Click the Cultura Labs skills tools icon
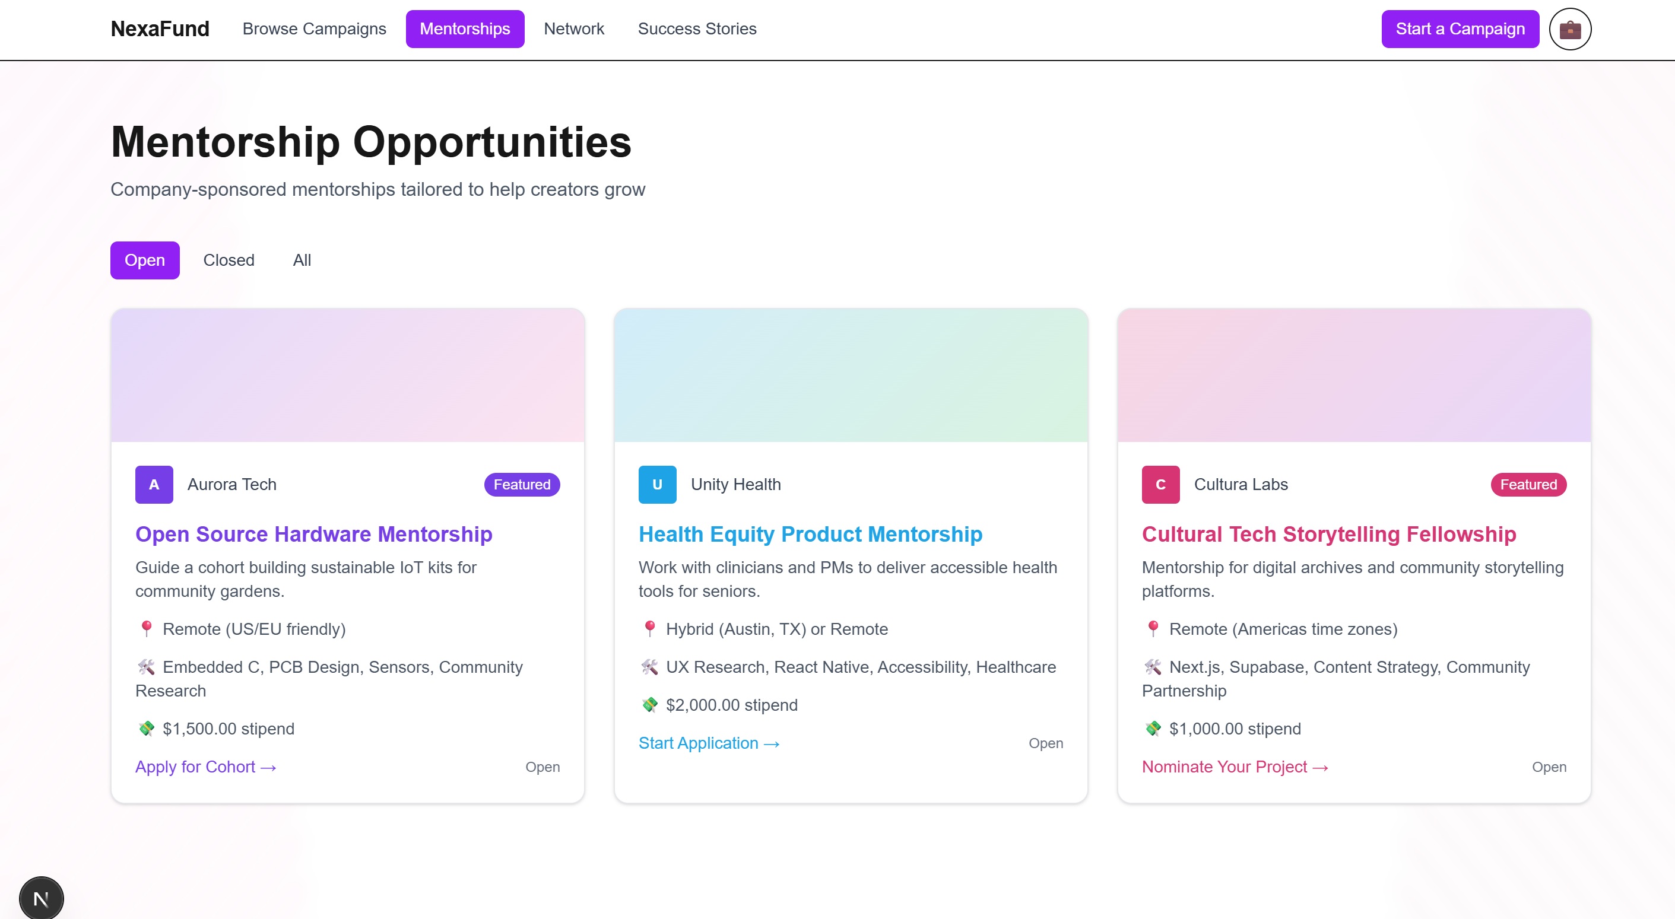This screenshot has width=1675, height=919. click(x=1152, y=667)
